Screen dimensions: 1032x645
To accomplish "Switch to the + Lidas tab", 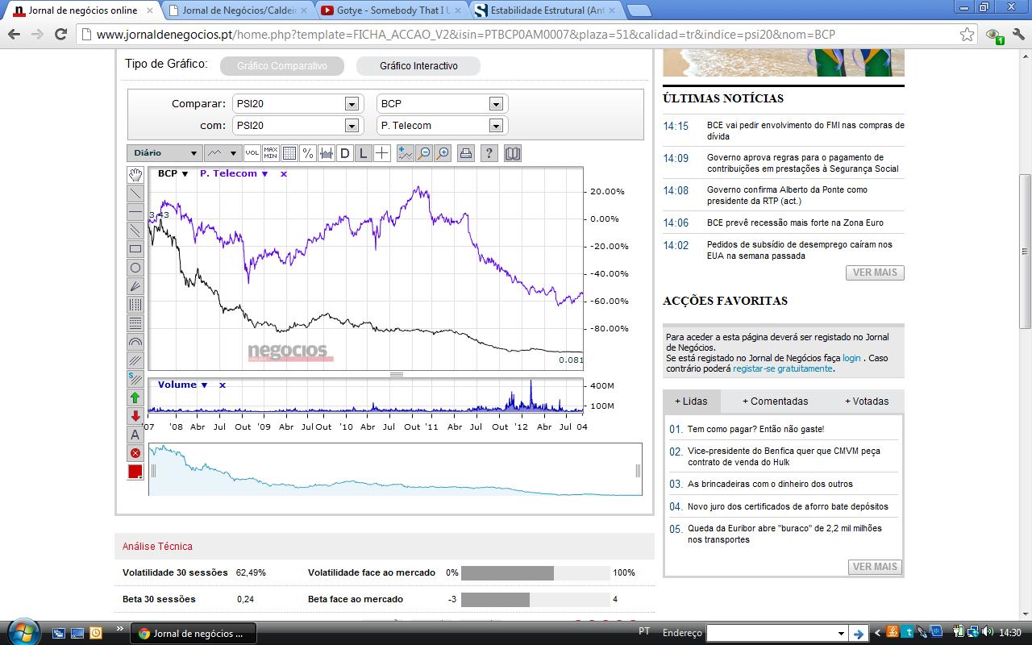I will pos(691,402).
